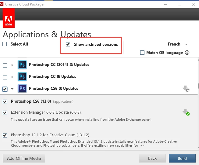
Task: Click the Back button
Action: coord(152,158)
